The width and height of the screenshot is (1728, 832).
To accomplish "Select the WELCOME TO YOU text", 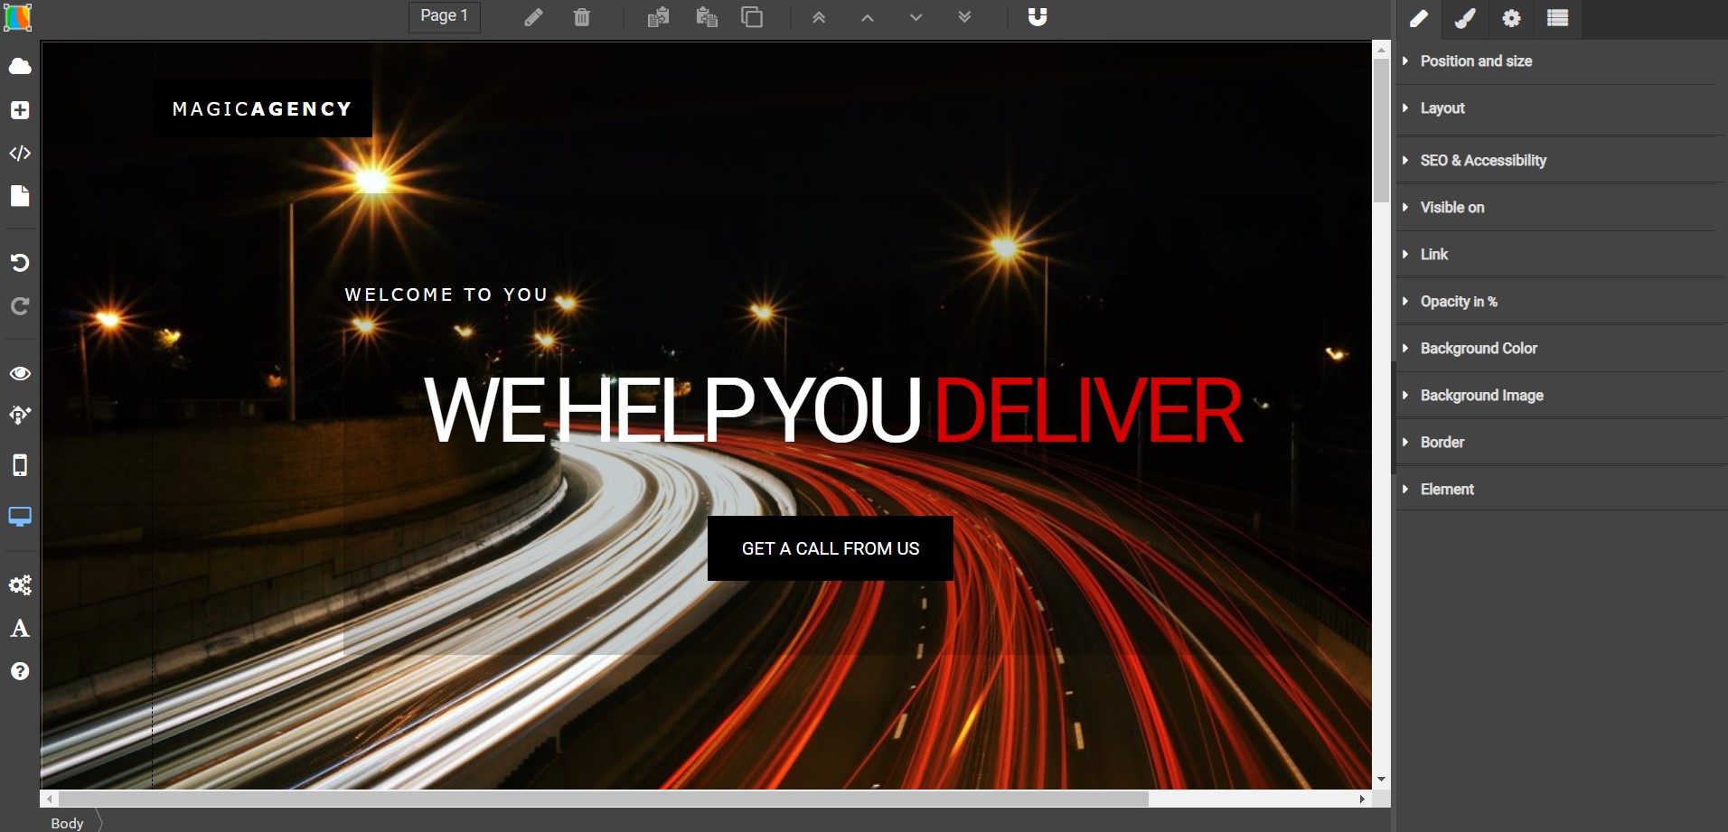I will click(446, 294).
